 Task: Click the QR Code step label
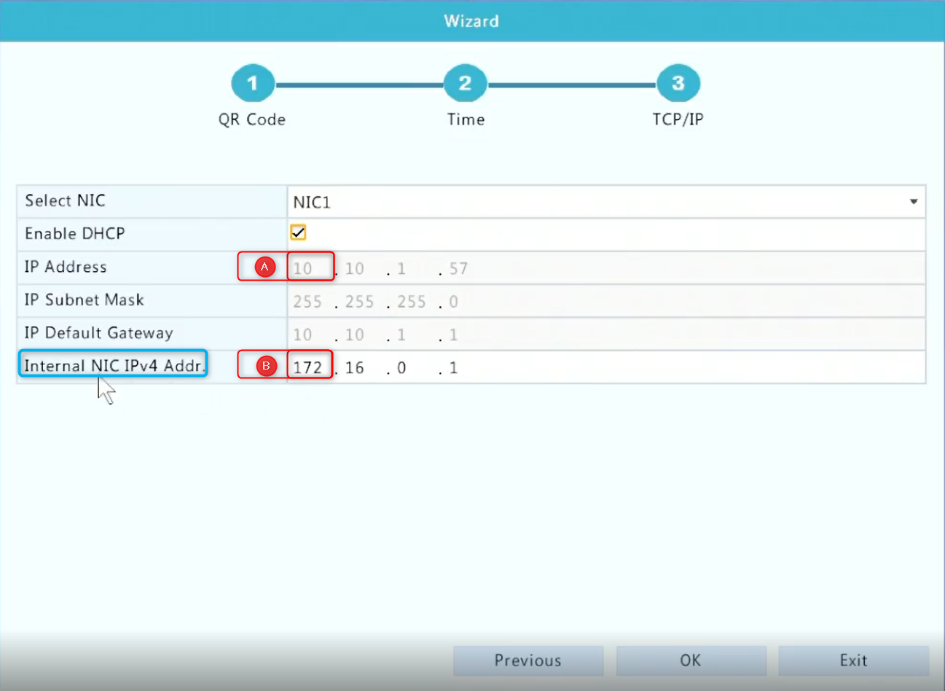(252, 120)
